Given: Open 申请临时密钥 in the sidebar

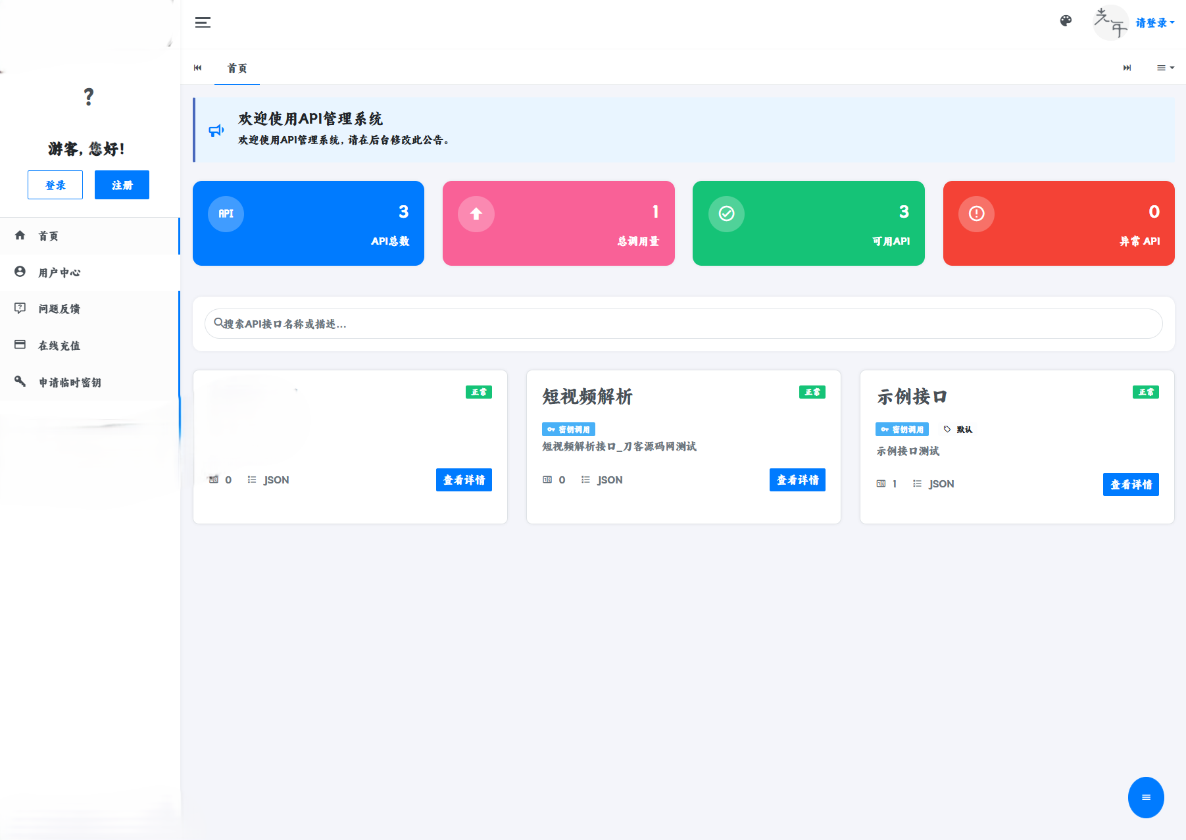Looking at the screenshot, I should click(89, 382).
